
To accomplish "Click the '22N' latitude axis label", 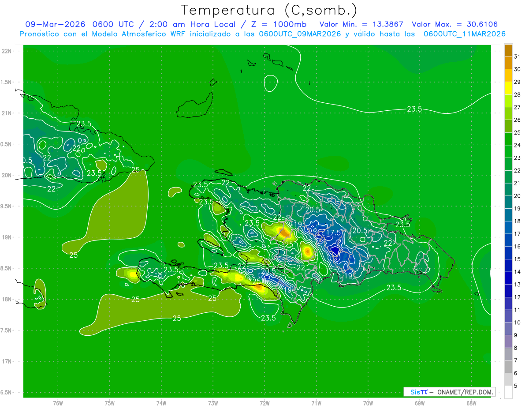I will pyautogui.click(x=7, y=51).
